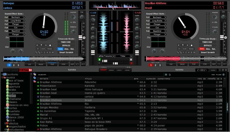Toggle the right deck loop lock icon
Viewport: 230px width, 134px height.
[191, 45]
